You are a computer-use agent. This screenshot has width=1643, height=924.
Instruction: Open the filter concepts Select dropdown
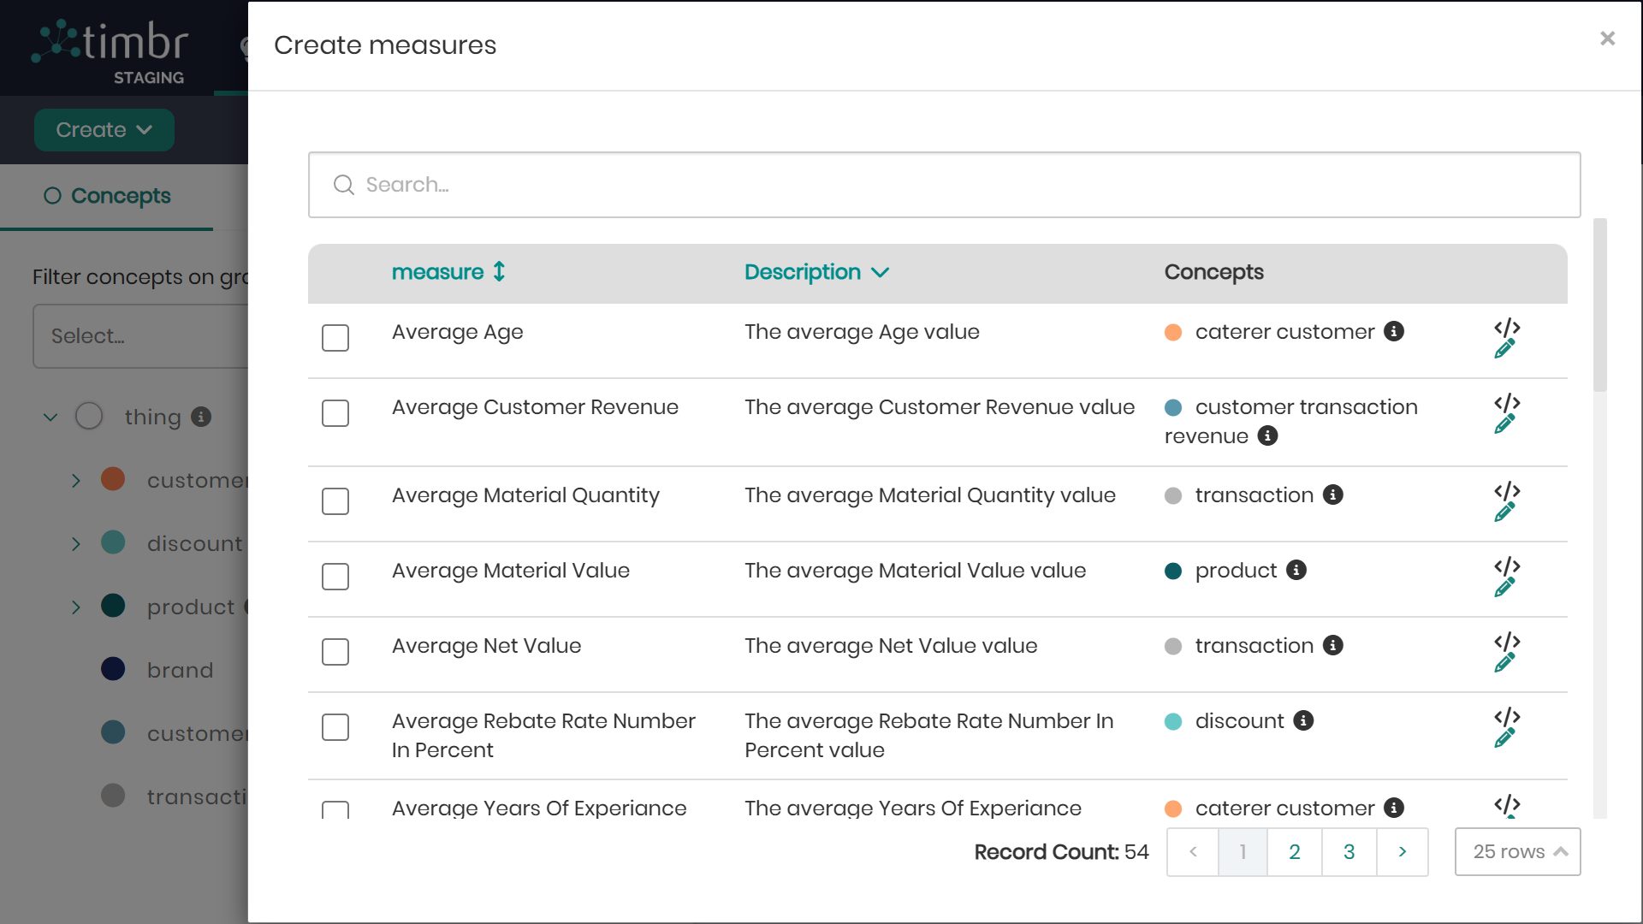tap(141, 336)
